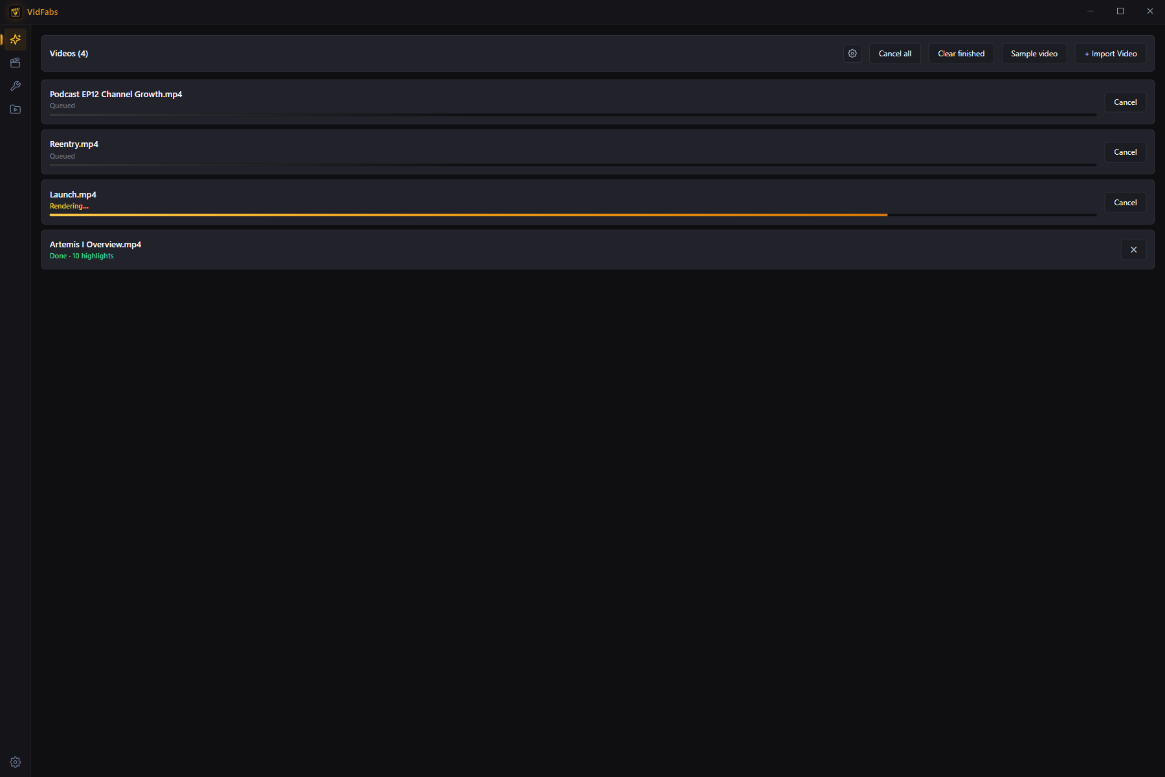1165x777 pixels.
Task: Click the 'Rendering...' status text
Action: pos(69,207)
